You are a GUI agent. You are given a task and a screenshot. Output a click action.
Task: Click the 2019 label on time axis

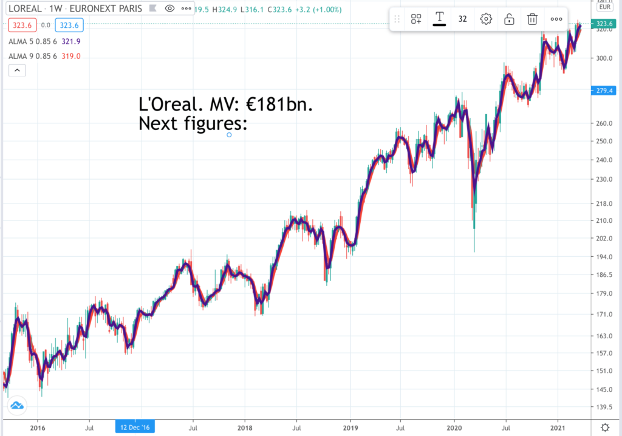[x=350, y=427]
